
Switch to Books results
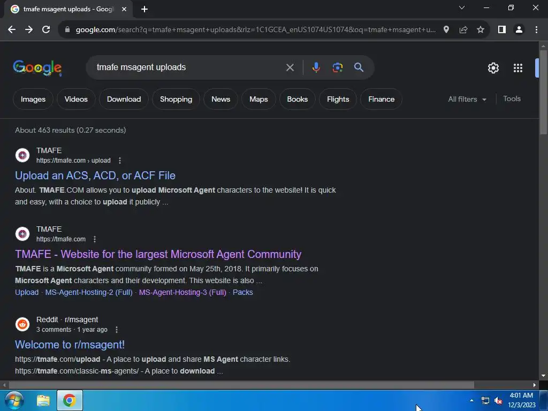(298, 99)
